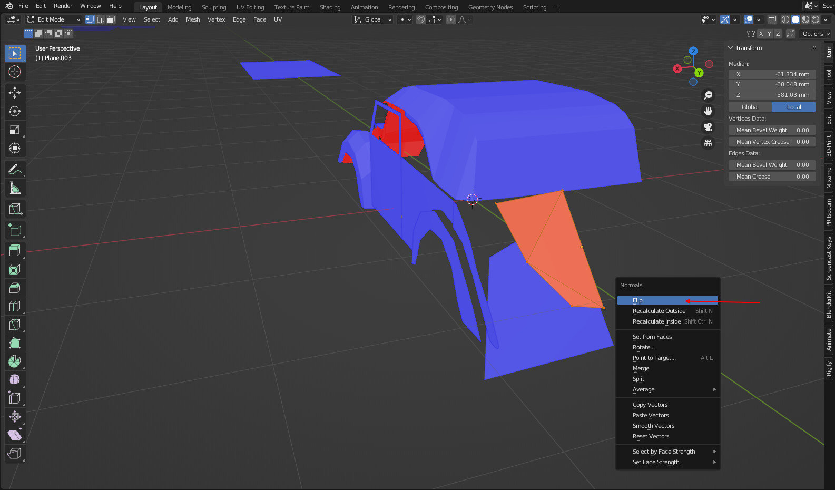Activate the Knife tool
Viewport: 835px width, 490px height.
coord(15,325)
